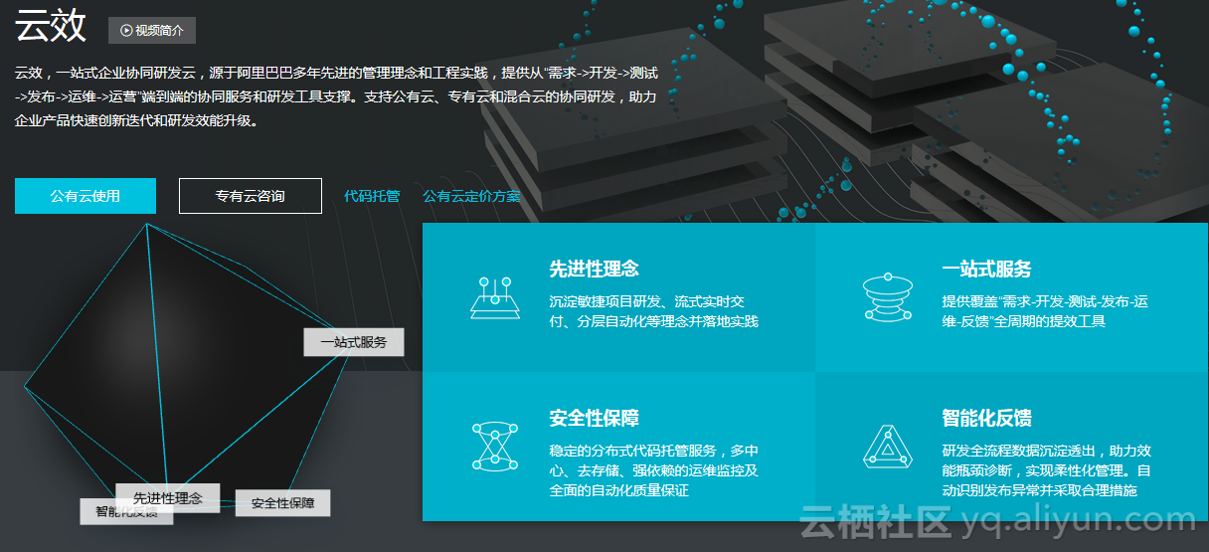Screen dimensions: 1209x552
Task: Click the 智能化反馈 triangle icon
Action: (887, 446)
